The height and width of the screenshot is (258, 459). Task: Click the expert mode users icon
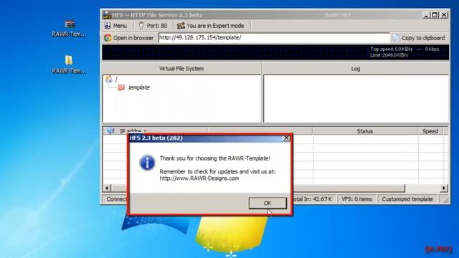[181, 26]
